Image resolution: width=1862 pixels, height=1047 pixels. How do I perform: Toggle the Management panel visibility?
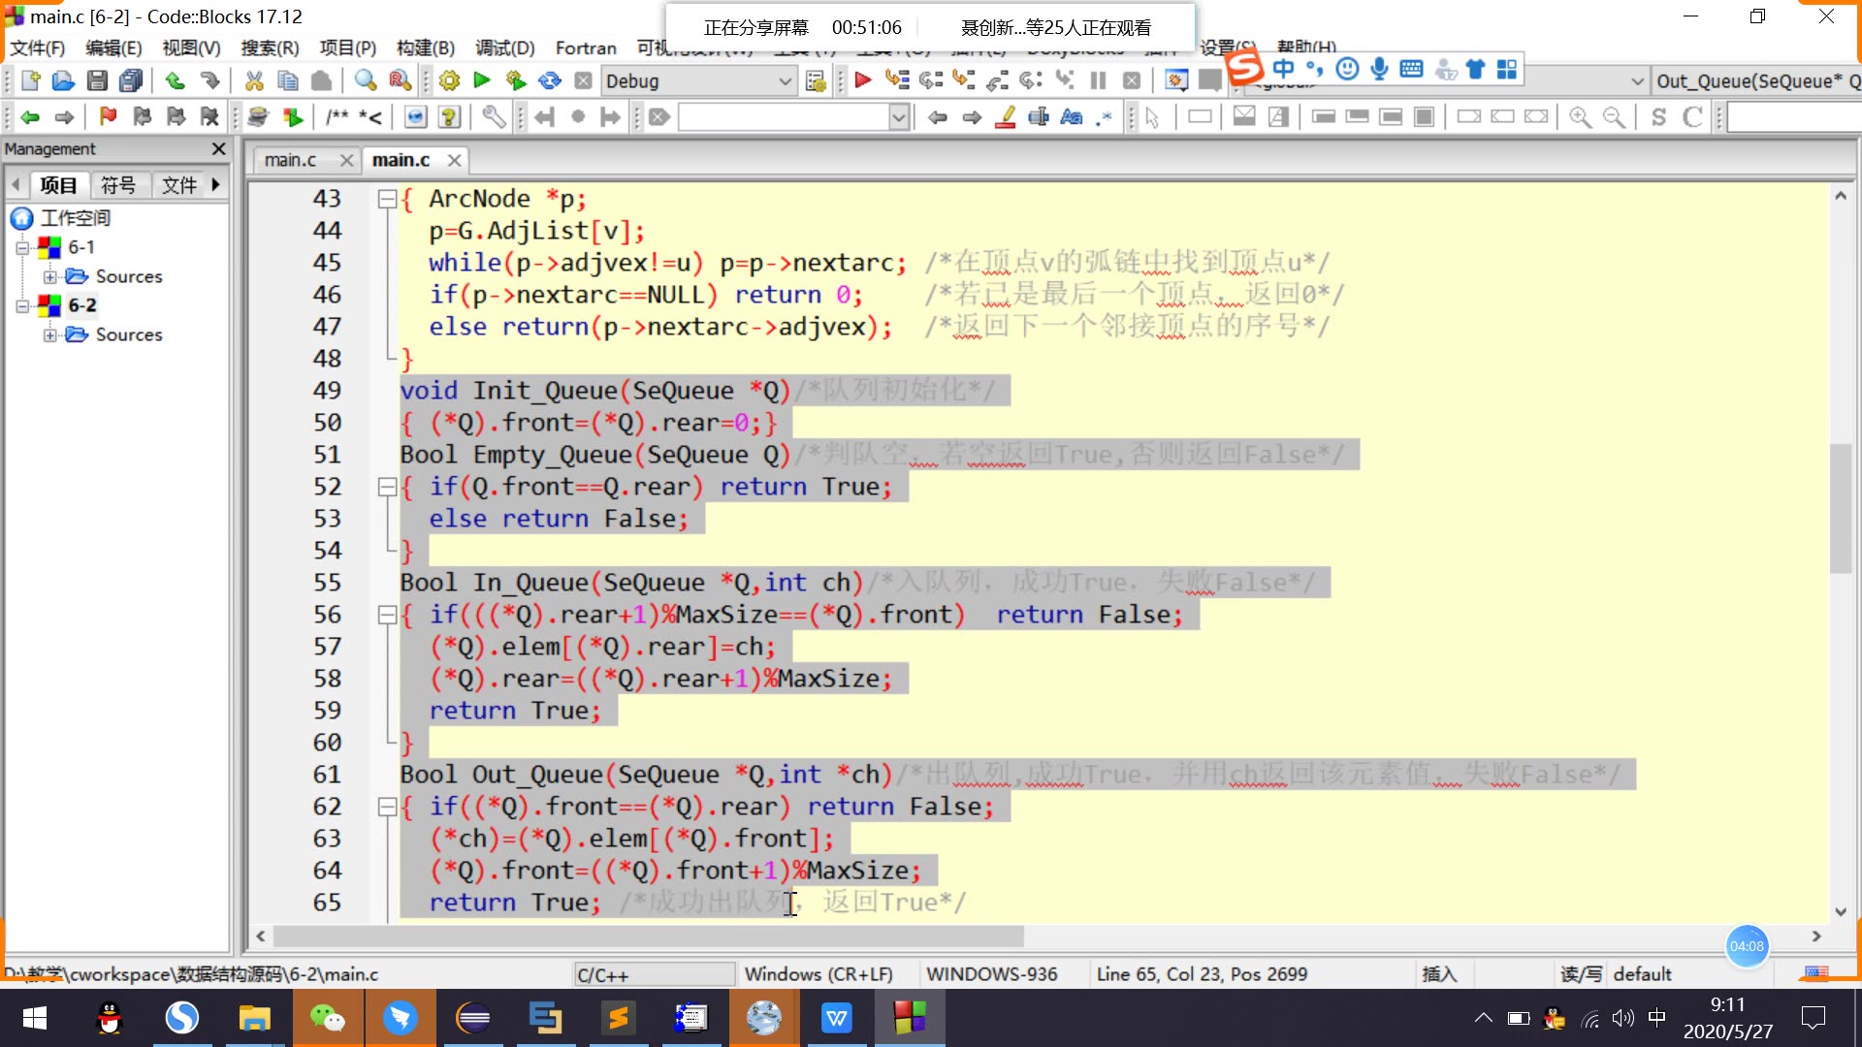point(217,148)
